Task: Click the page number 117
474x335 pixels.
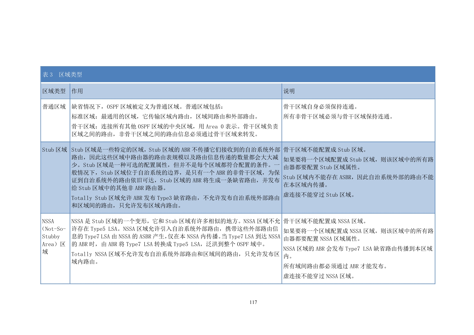Action: [253, 302]
